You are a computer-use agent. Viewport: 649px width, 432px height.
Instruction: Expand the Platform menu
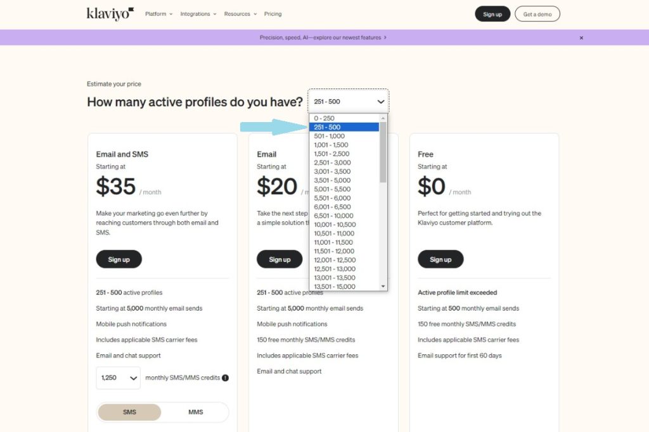pos(158,14)
